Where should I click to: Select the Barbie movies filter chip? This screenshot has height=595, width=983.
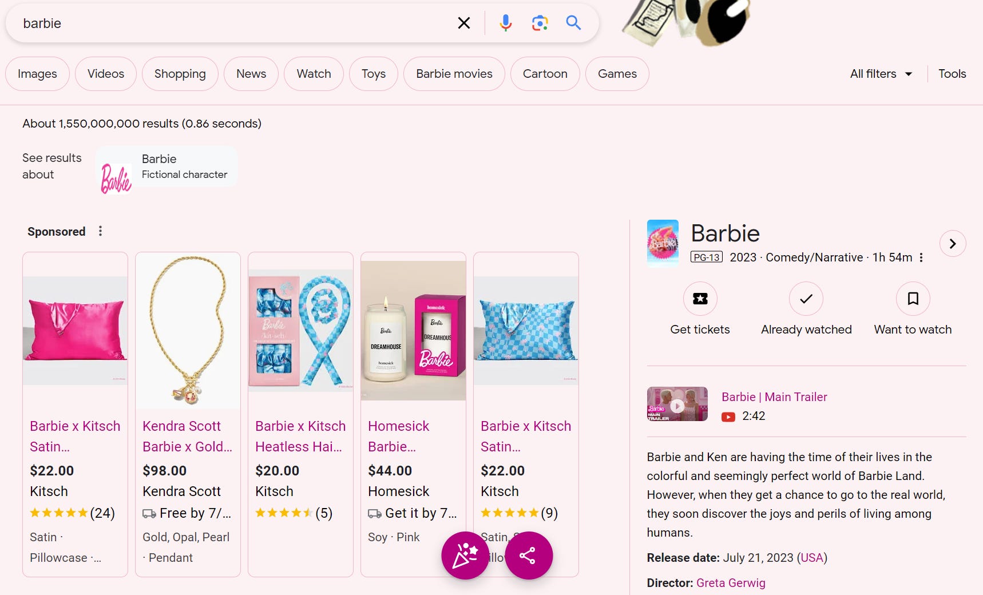pyautogui.click(x=454, y=74)
